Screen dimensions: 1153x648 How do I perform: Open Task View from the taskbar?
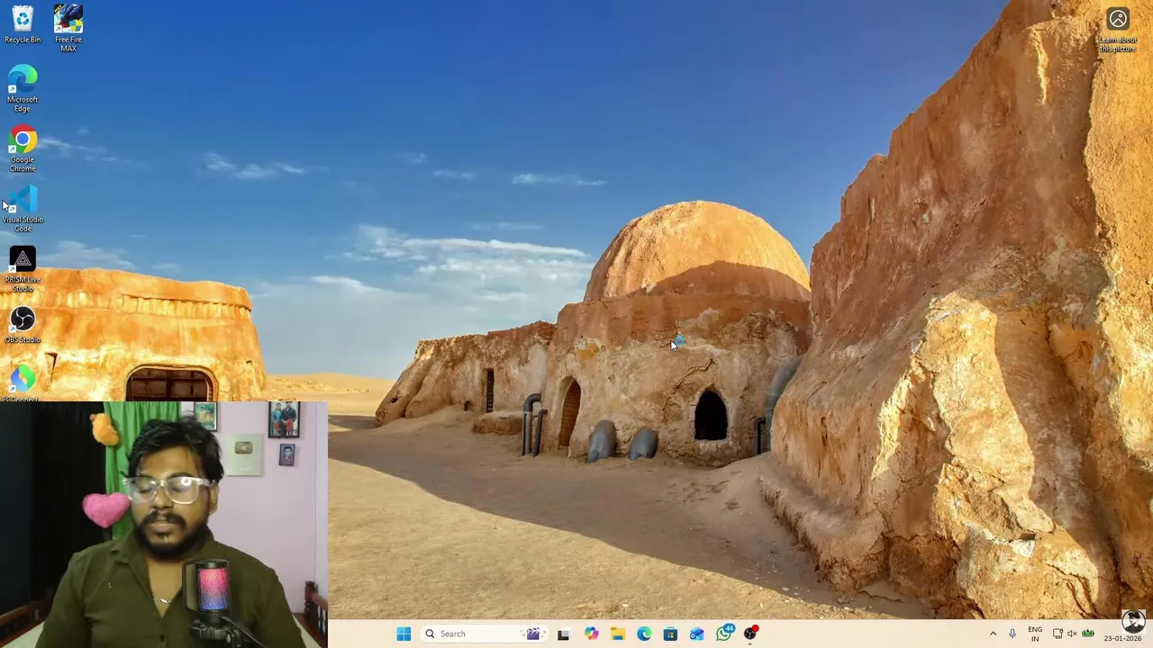563,634
